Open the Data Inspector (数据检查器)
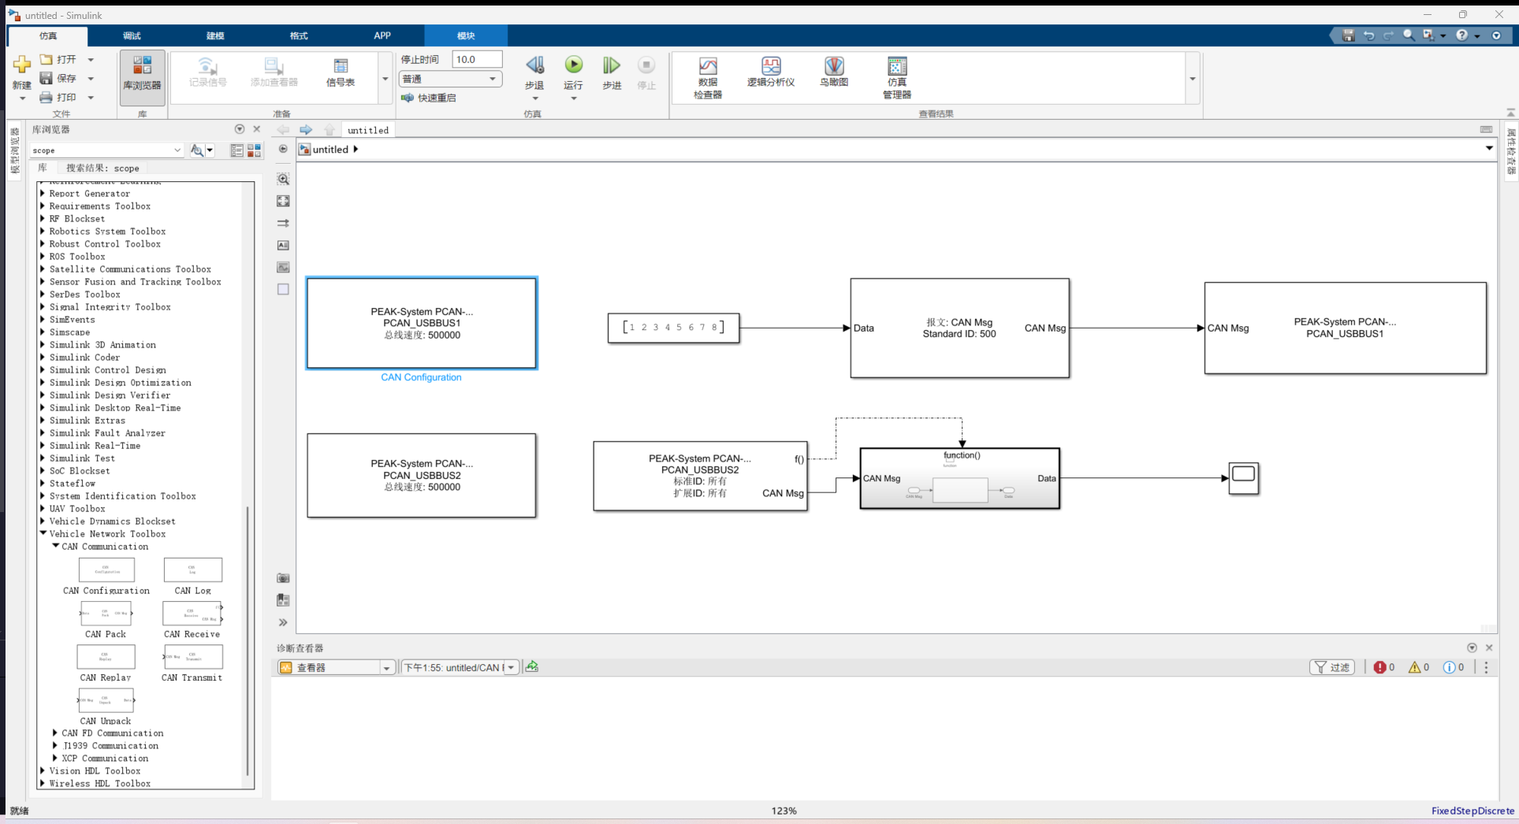1519x824 pixels. pyautogui.click(x=708, y=77)
